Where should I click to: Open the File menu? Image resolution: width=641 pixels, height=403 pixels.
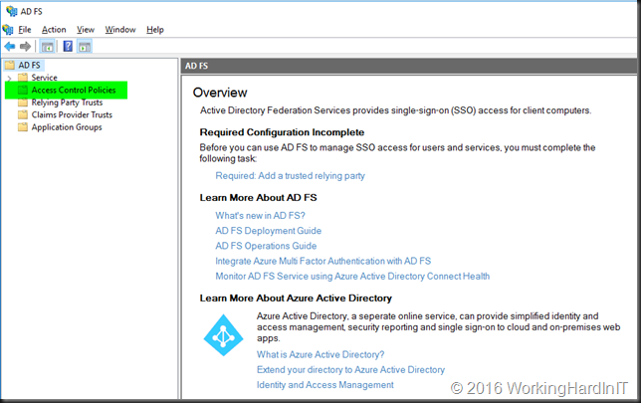(x=25, y=30)
